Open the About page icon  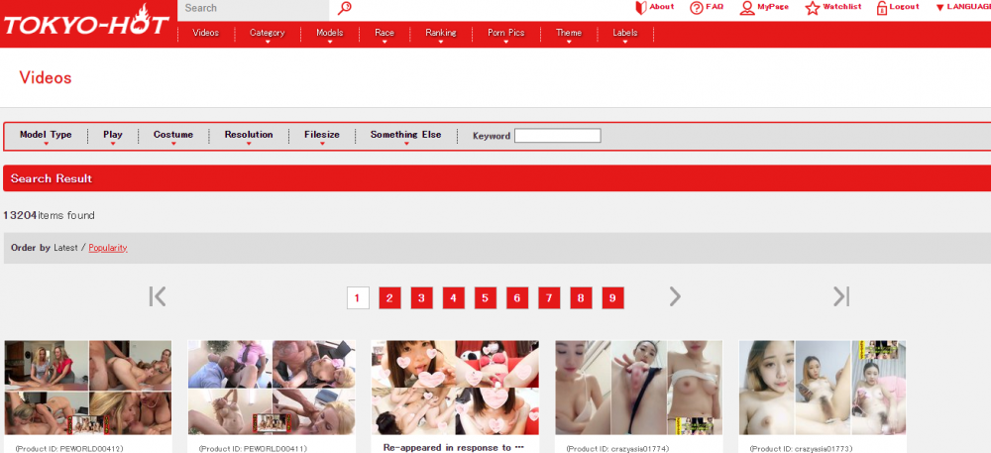tap(640, 8)
